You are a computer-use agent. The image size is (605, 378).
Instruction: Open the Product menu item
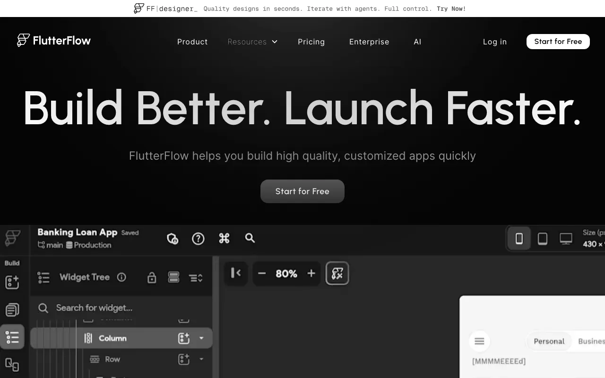coord(192,42)
